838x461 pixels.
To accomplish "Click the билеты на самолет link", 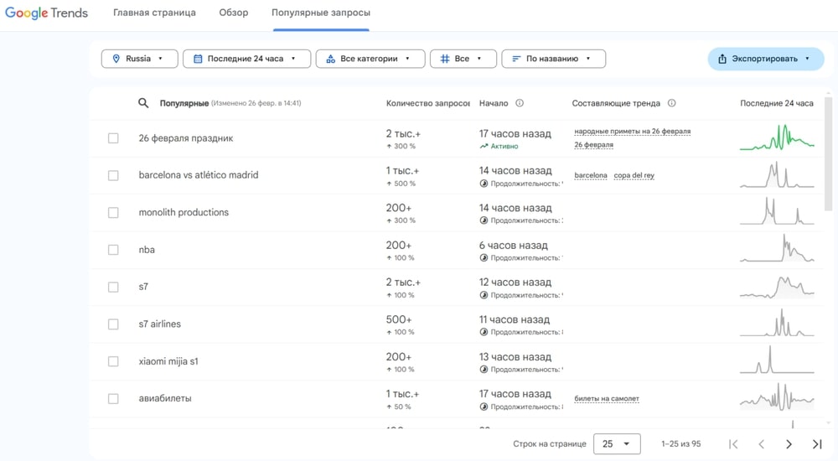I will coord(607,398).
